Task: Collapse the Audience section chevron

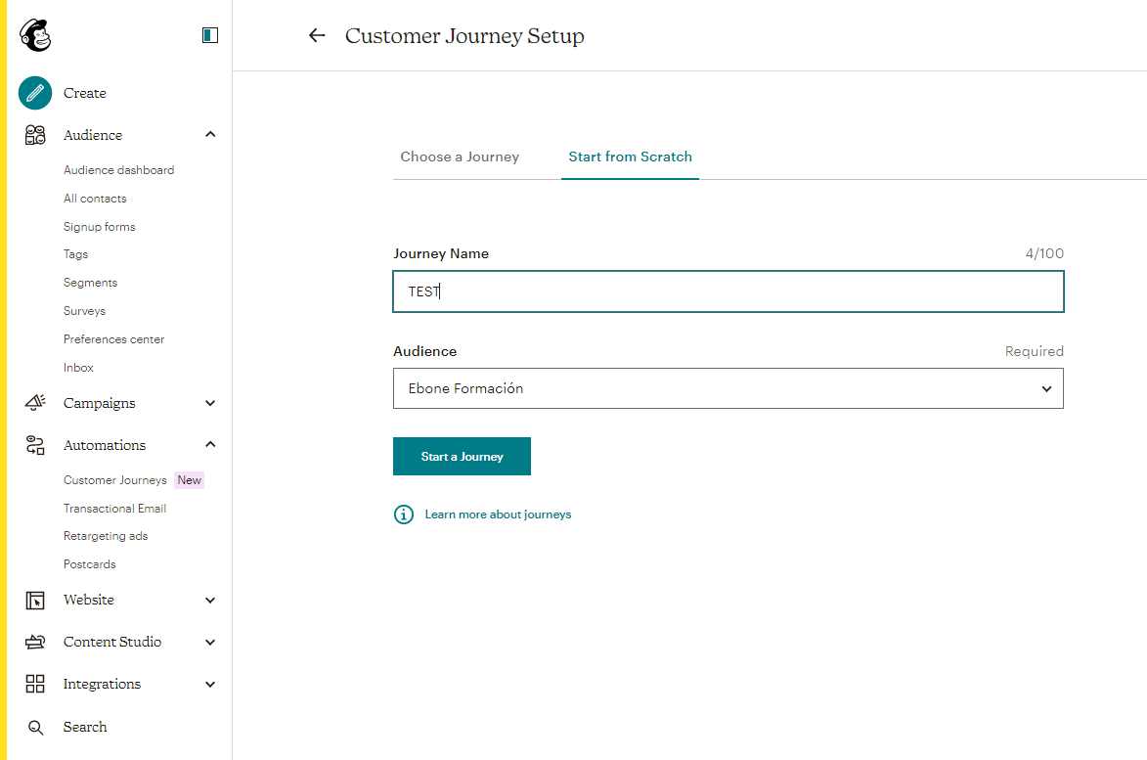Action: coord(209,134)
